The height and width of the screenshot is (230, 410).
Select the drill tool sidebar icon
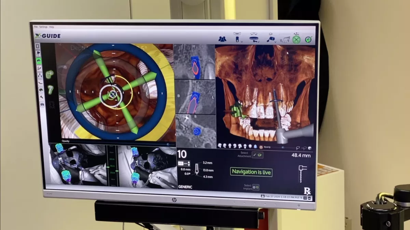pos(41,97)
